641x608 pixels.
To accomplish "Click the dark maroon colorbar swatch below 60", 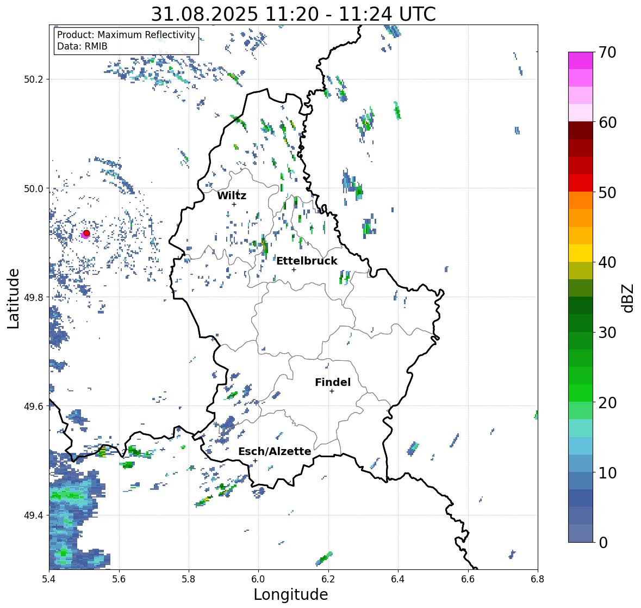I will (x=581, y=131).
